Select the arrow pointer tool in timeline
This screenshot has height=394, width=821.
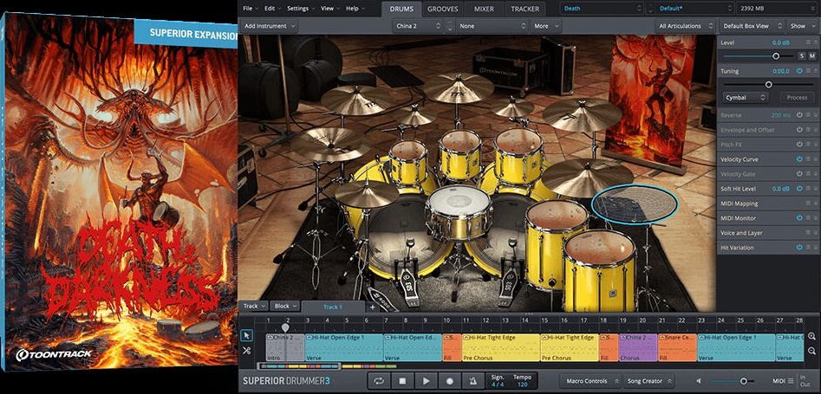pos(246,335)
